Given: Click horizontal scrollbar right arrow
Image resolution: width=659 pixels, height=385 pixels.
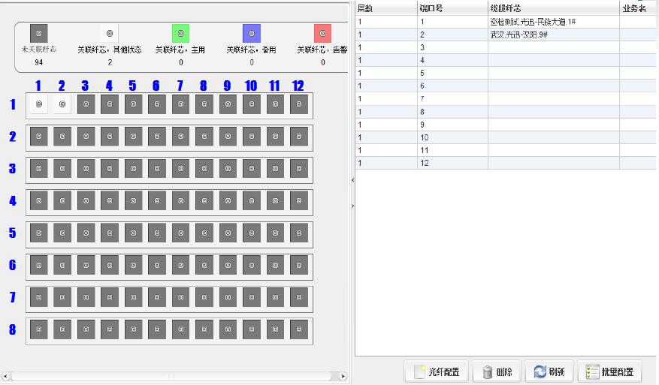Looking at the screenshot, I should 344,376.
